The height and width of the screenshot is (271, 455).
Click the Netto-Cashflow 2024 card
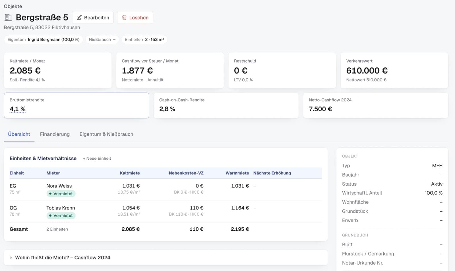coord(376,105)
